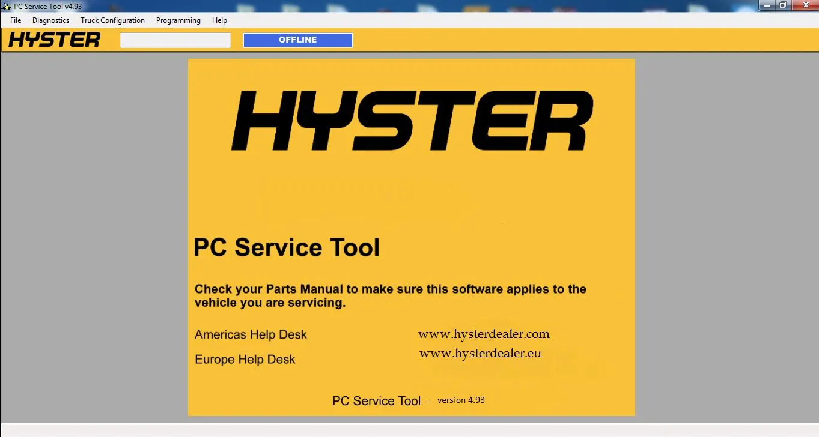Screen dimensions: 819x437
Task: Open the Help menu
Action: coord(219,20)
